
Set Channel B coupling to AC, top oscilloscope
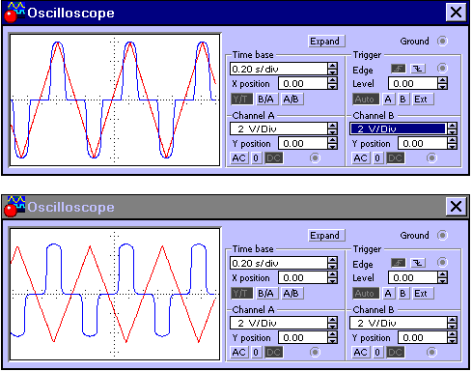(x=360, y=158)
